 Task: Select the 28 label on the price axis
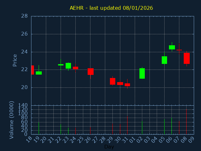coord(24,16)
